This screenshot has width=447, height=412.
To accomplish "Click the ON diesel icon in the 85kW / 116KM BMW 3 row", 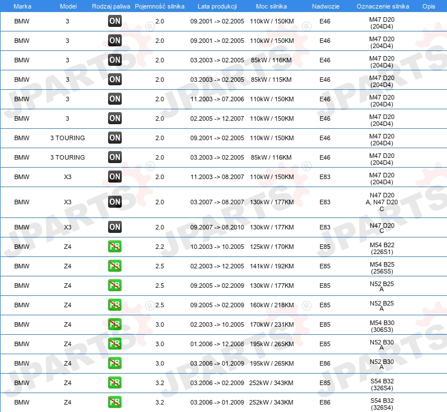I will click(115, 60).
